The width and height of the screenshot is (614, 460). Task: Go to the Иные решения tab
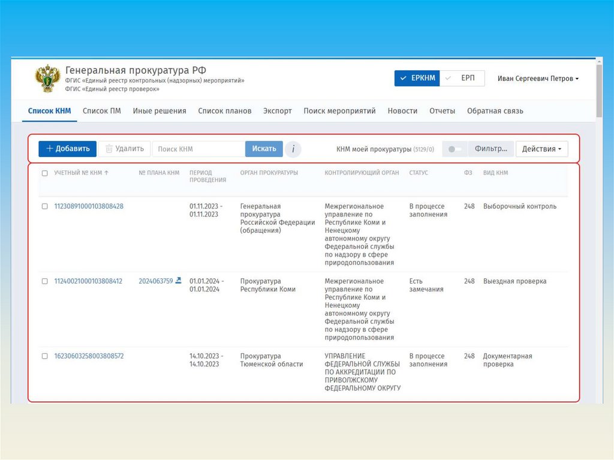click(159, 111)
